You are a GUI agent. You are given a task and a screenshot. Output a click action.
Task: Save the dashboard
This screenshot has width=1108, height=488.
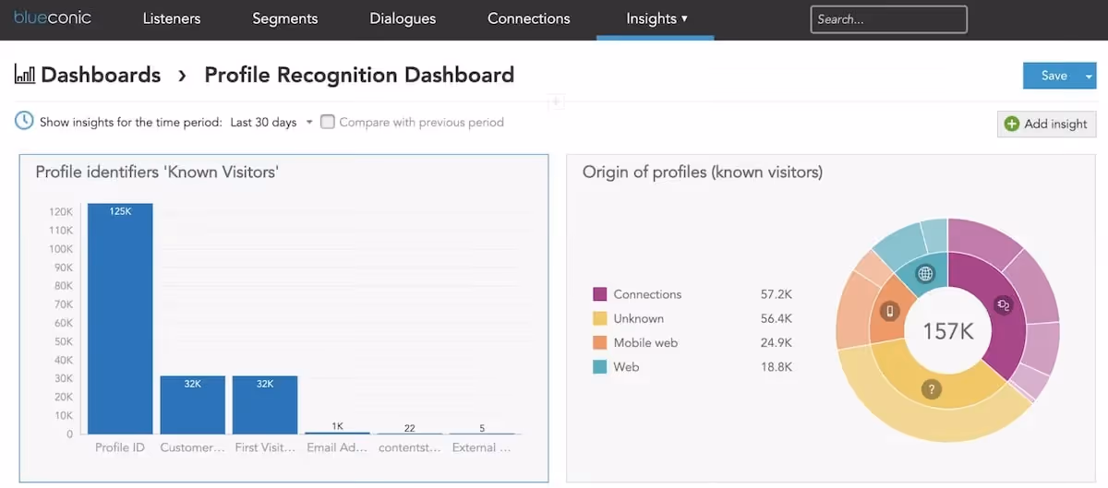1054,76
